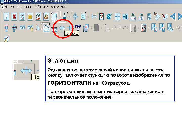Screen dimensions: 182x136
Task: Click the key image with eye icon
Action: (x=170, y=28)
